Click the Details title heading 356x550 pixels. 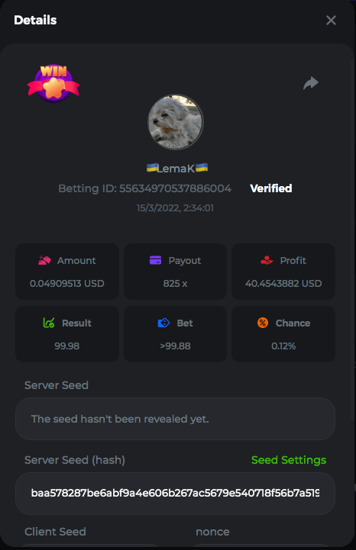click(35, 21)
